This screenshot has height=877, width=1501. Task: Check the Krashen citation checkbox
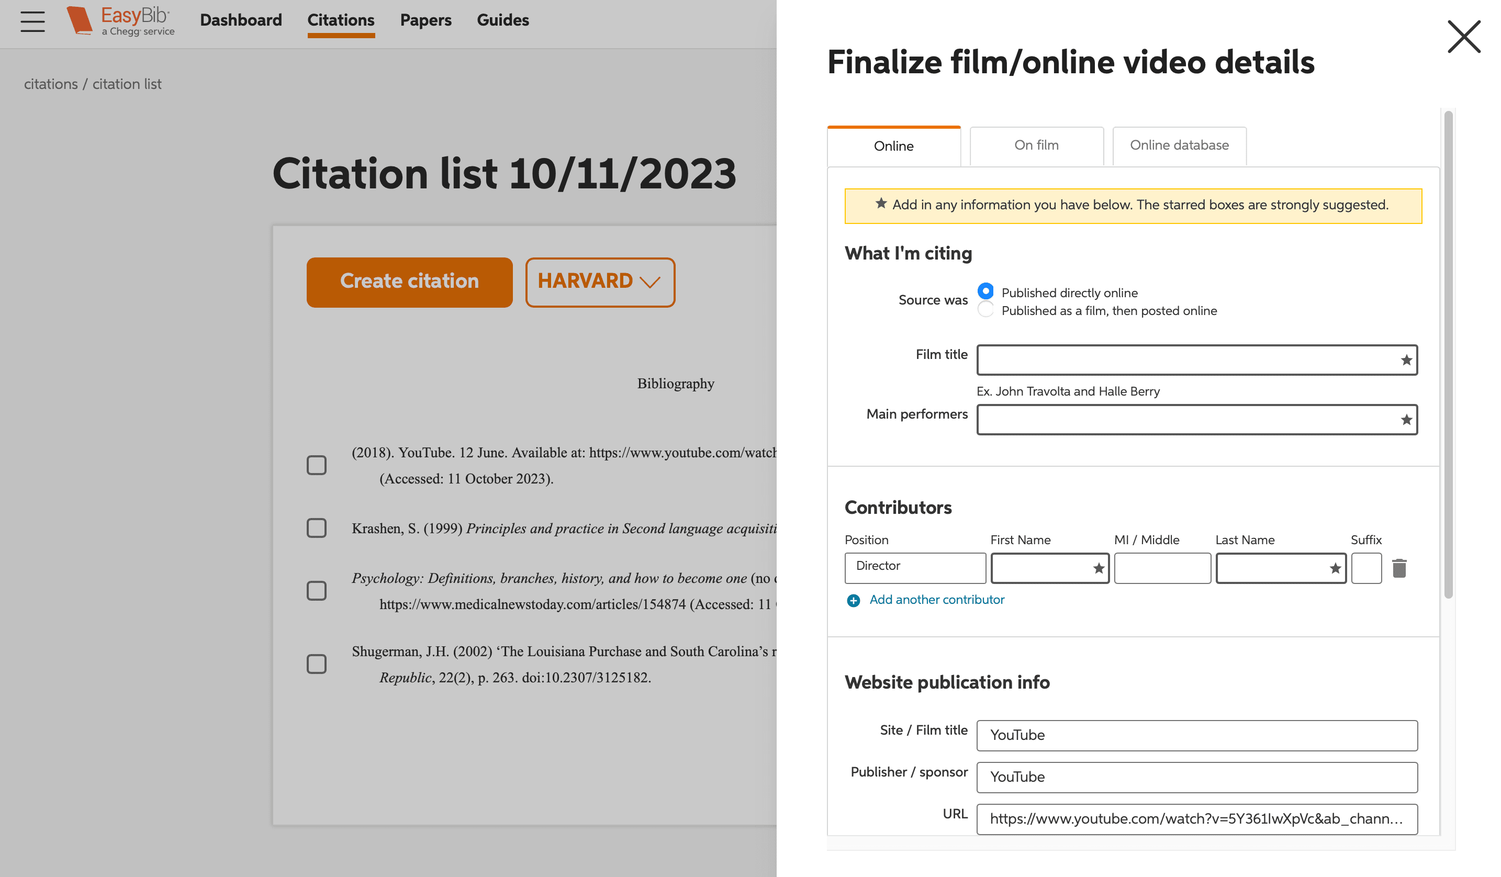(316, 528)
